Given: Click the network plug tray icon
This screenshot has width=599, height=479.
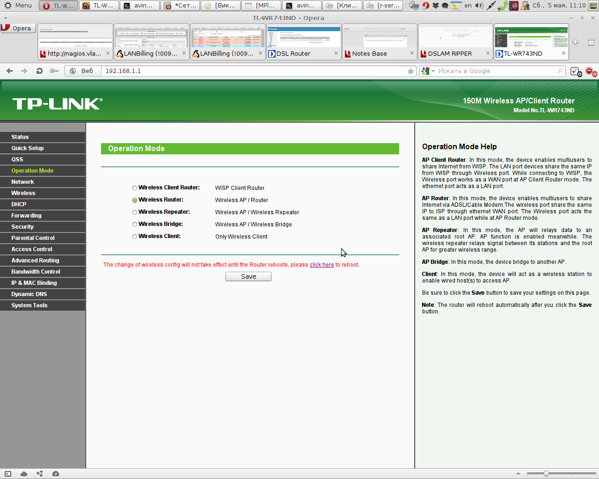Looking at the screenshot, I should coord(491,6).
